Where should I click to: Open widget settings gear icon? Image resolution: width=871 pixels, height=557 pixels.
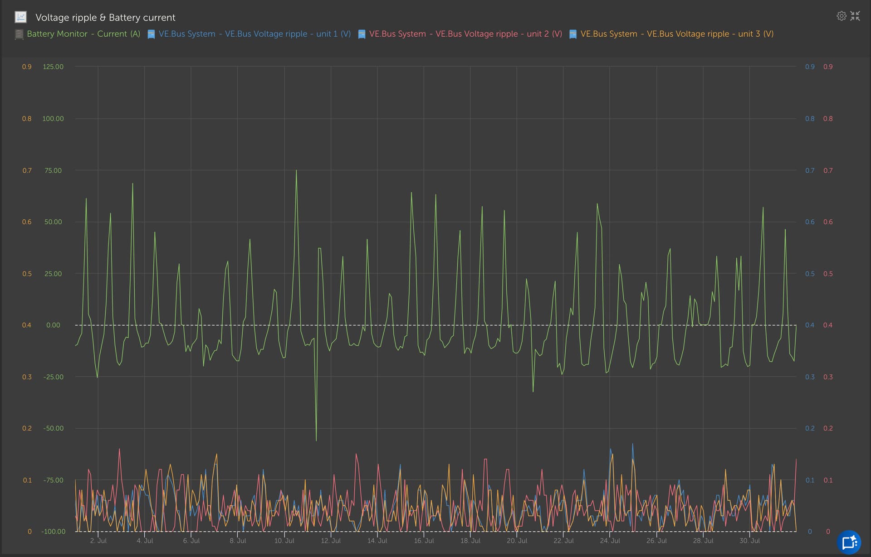[841, 16]
